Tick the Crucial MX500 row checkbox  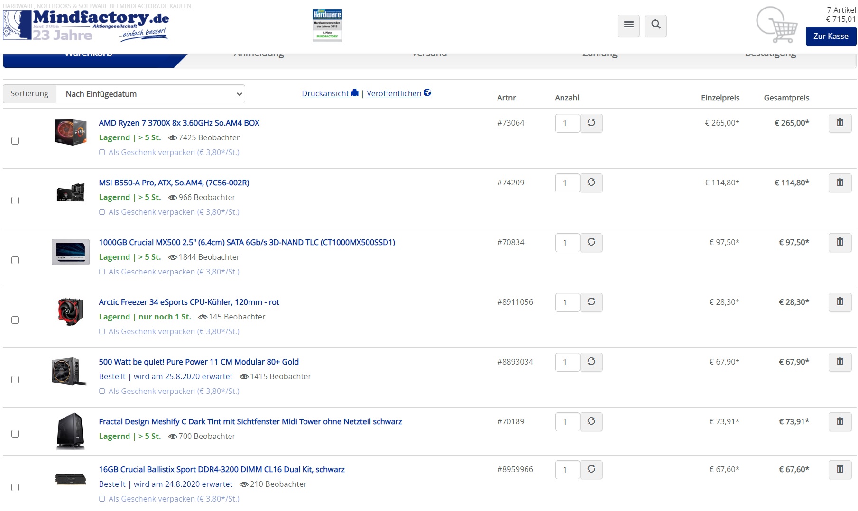point(15,260)
